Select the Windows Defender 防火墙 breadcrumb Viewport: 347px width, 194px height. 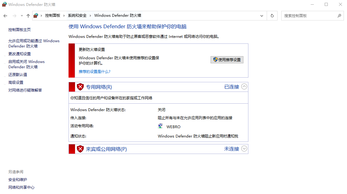(118, 16)
